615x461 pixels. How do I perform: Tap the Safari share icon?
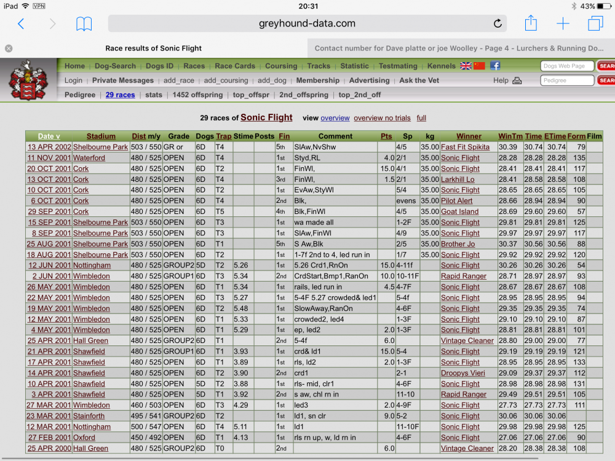click(x=531, y=23)
